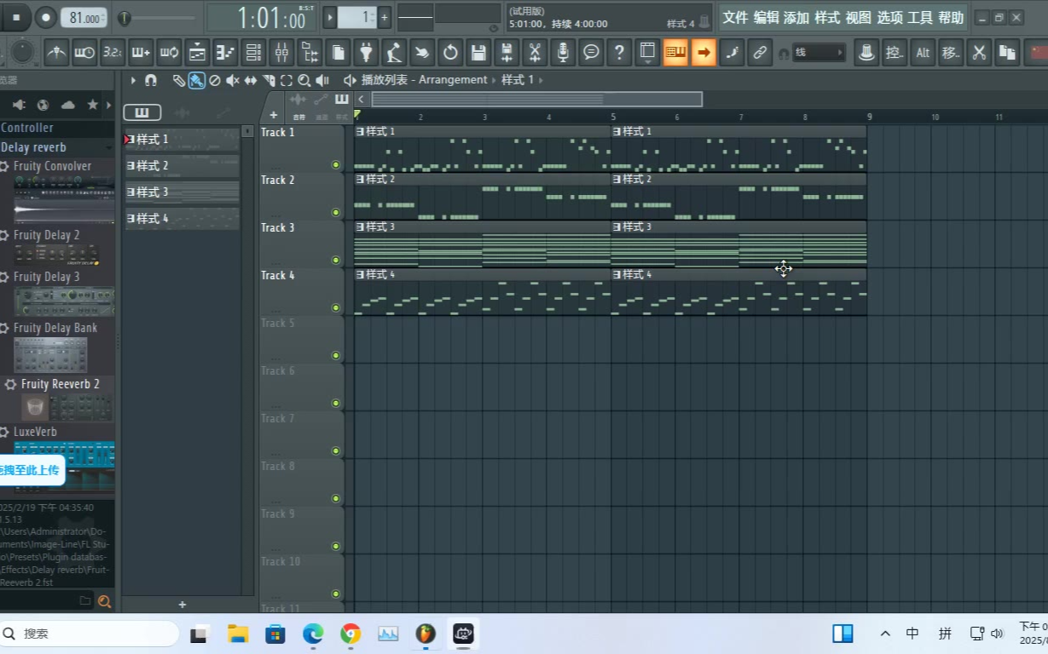
Task: Click the save project floppy icon
Action: click(478, 53)
